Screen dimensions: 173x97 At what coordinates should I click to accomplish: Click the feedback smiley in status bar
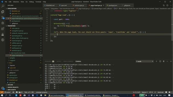pyautogui.click(x=166, y=92)
